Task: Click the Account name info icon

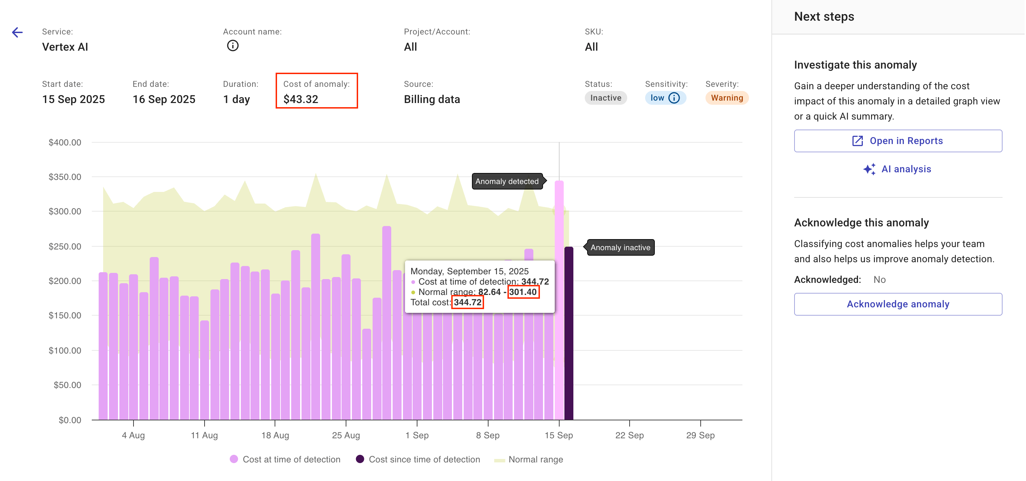Action: [x=233, y=46]
